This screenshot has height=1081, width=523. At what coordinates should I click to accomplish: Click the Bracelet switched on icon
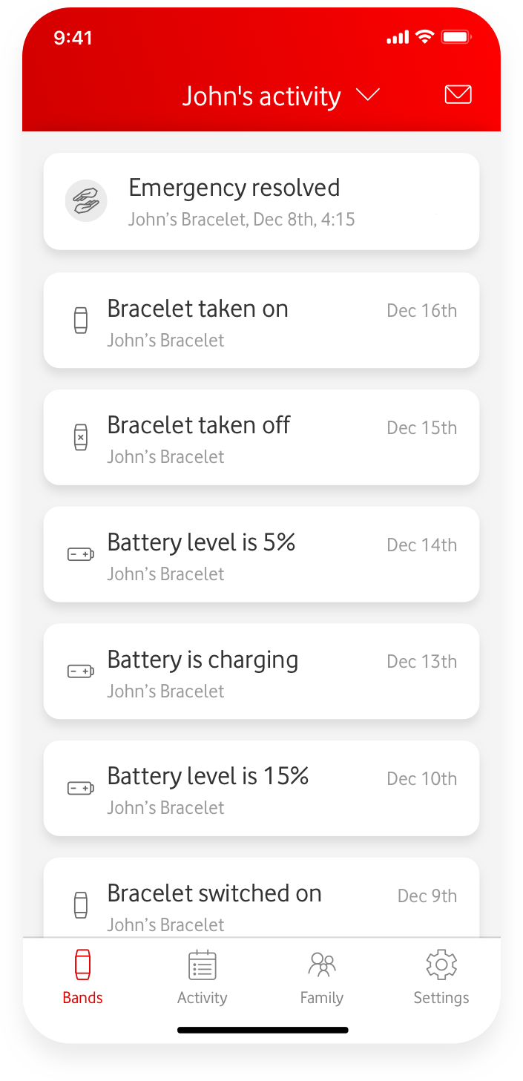click(x=81, y=904)
